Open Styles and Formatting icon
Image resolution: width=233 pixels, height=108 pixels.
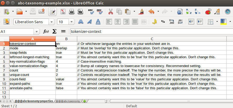click(6, 22)
